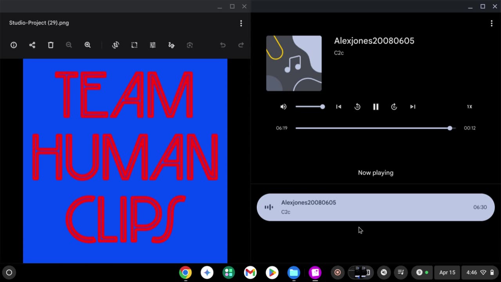Click the Team Human Clips image

coord(125,161)
